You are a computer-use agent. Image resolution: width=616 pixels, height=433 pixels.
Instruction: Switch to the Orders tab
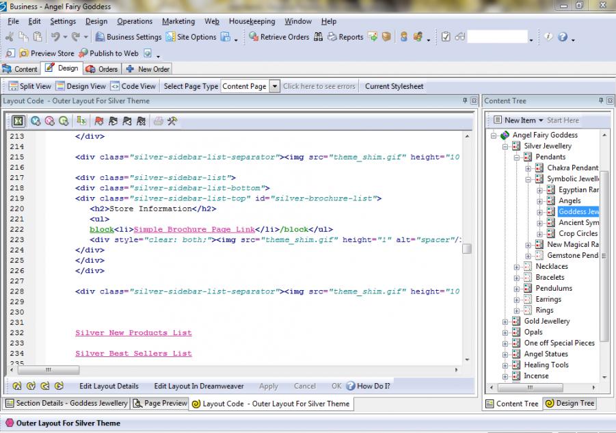[x=102, y=69]
